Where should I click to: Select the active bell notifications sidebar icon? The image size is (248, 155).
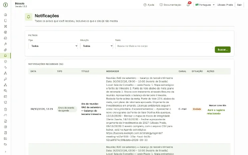tap(5, 56)
